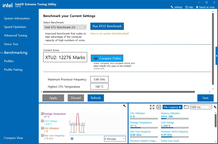
Task: Open the Stress Test section
Action: coord(11,44)
